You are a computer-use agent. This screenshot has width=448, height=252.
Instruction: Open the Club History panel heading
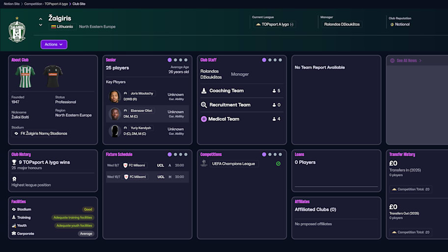click(x=21, y=155)
